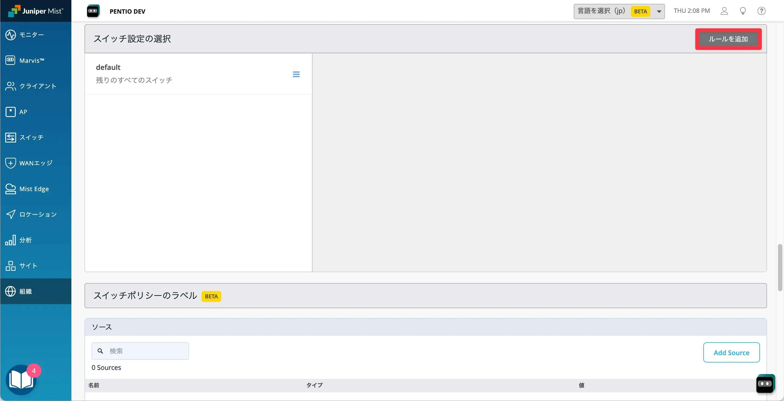The width and height of the screenshot is (784, 401).
Task: Click the lightbulb what's new icon
Action: coord(743,11)
